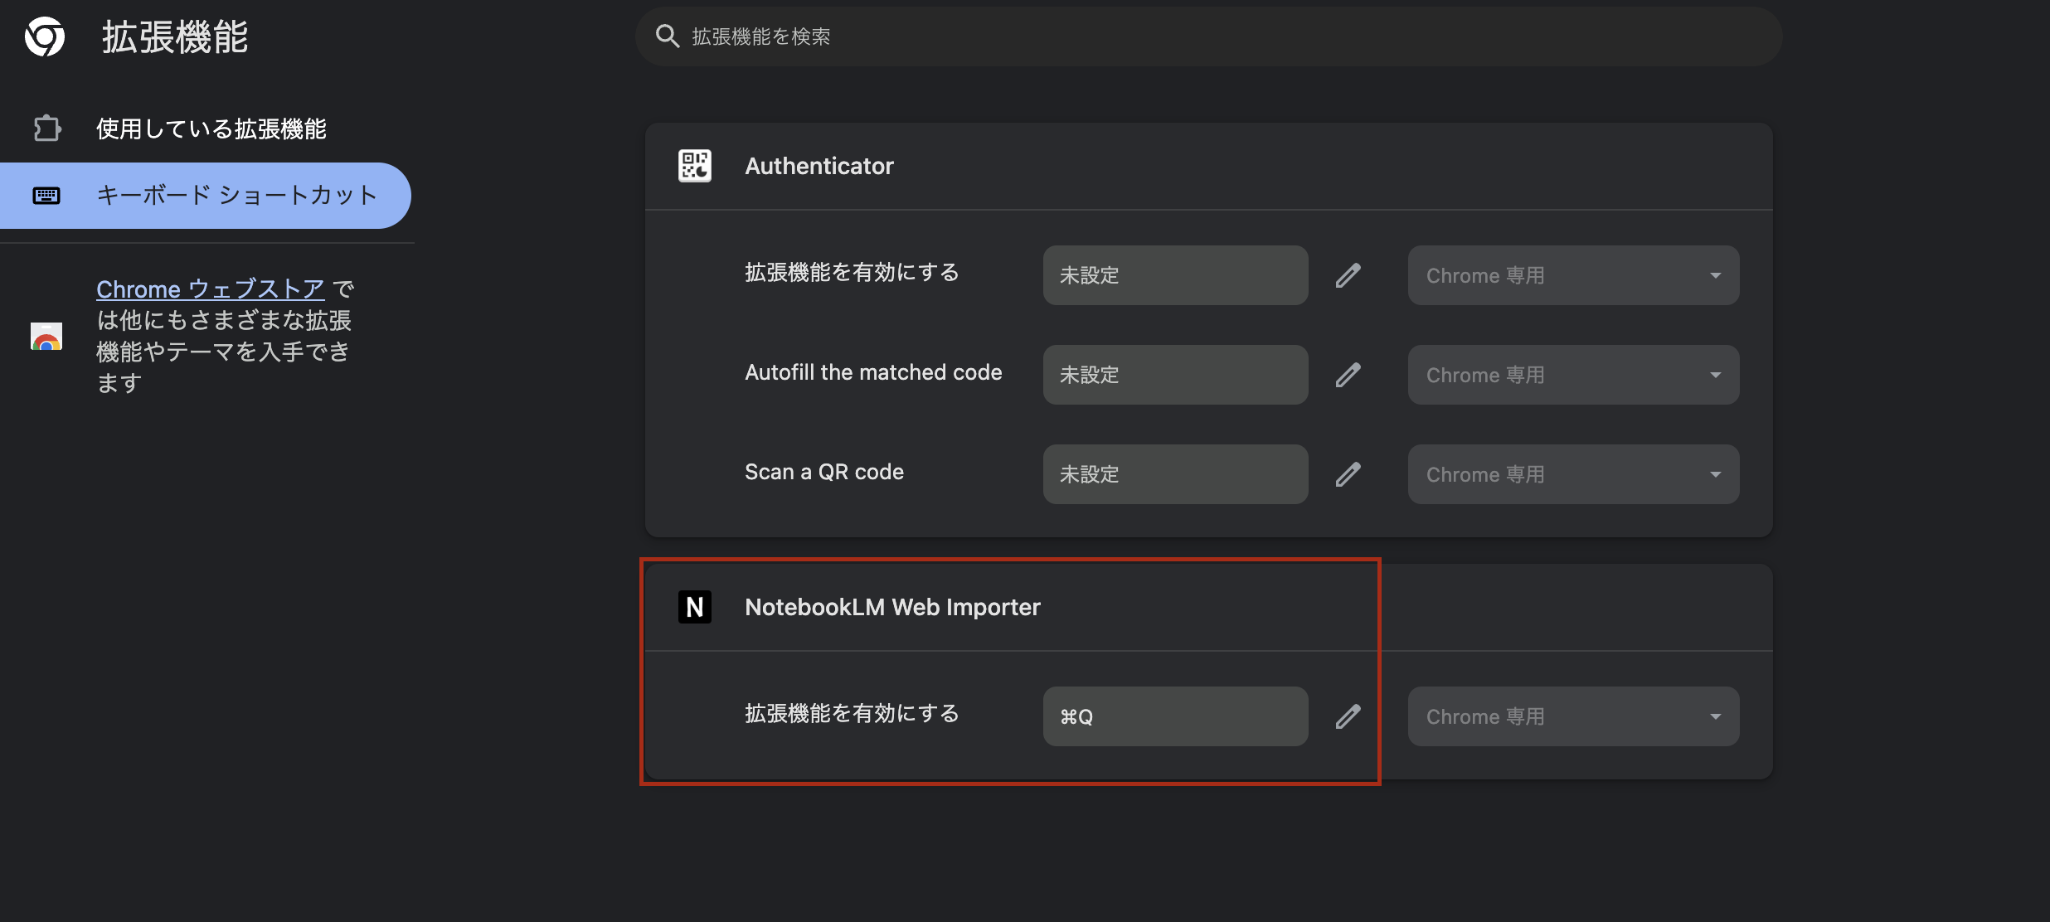Screen dimensions: 2050x922
Task: Edit shortcut for Scan a QR code
Action: (1348, 474)
